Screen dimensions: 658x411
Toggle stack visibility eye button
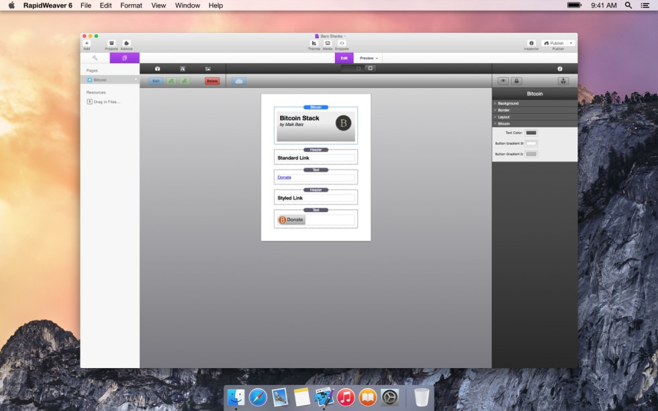[x=503, y=81]
